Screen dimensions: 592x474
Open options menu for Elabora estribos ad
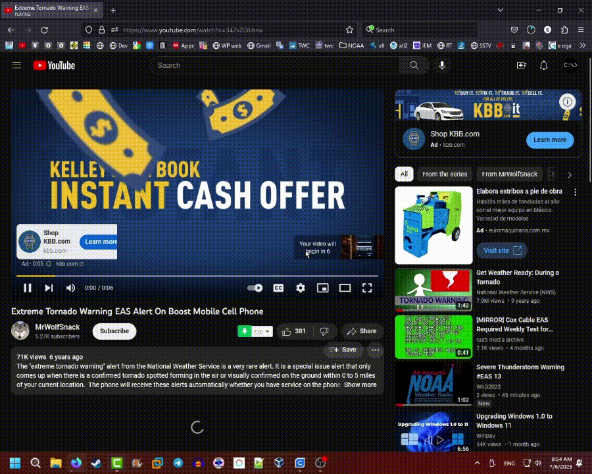pos(575,192)
